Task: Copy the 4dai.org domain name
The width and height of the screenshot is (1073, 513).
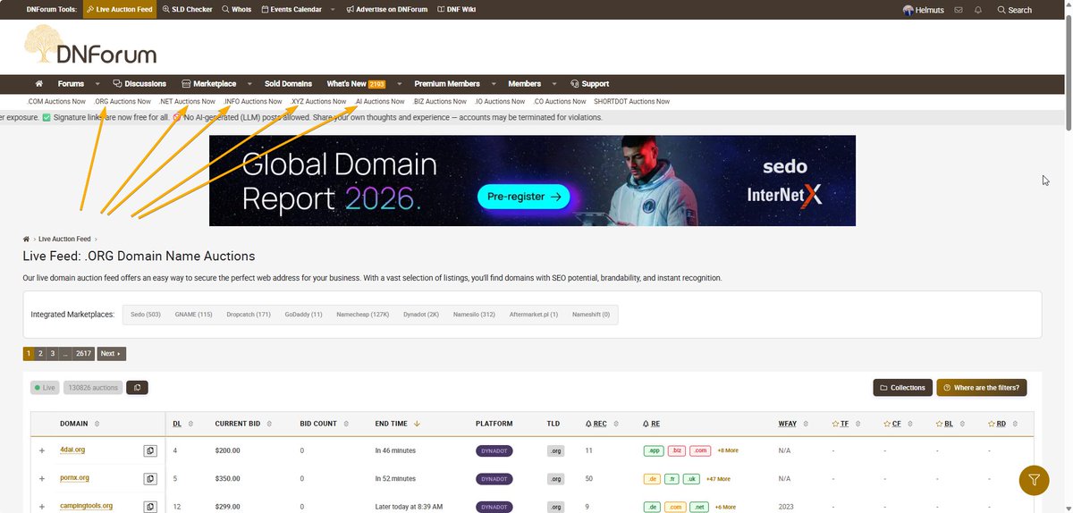Action: click(x=150, y=450)
